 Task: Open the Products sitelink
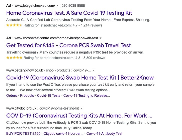click(27, 95)
